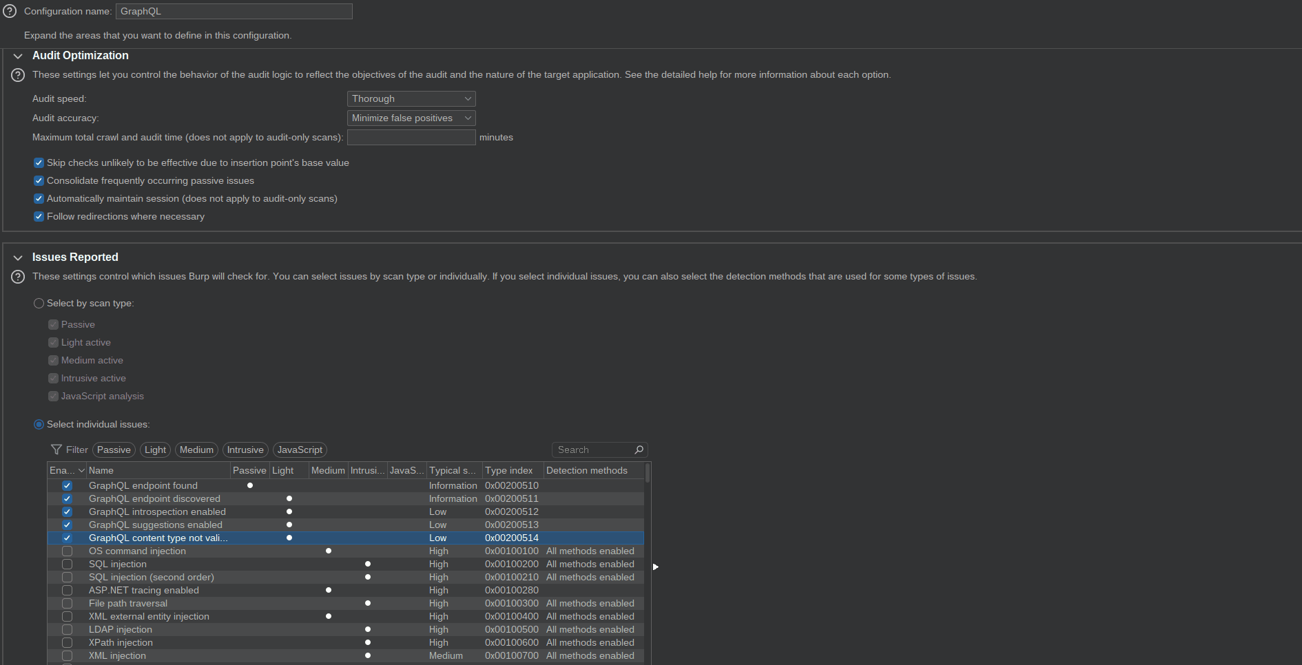This screenshot has height=665, width=1302.
Task: Filter issues by Passive
Action: point(114,450)
